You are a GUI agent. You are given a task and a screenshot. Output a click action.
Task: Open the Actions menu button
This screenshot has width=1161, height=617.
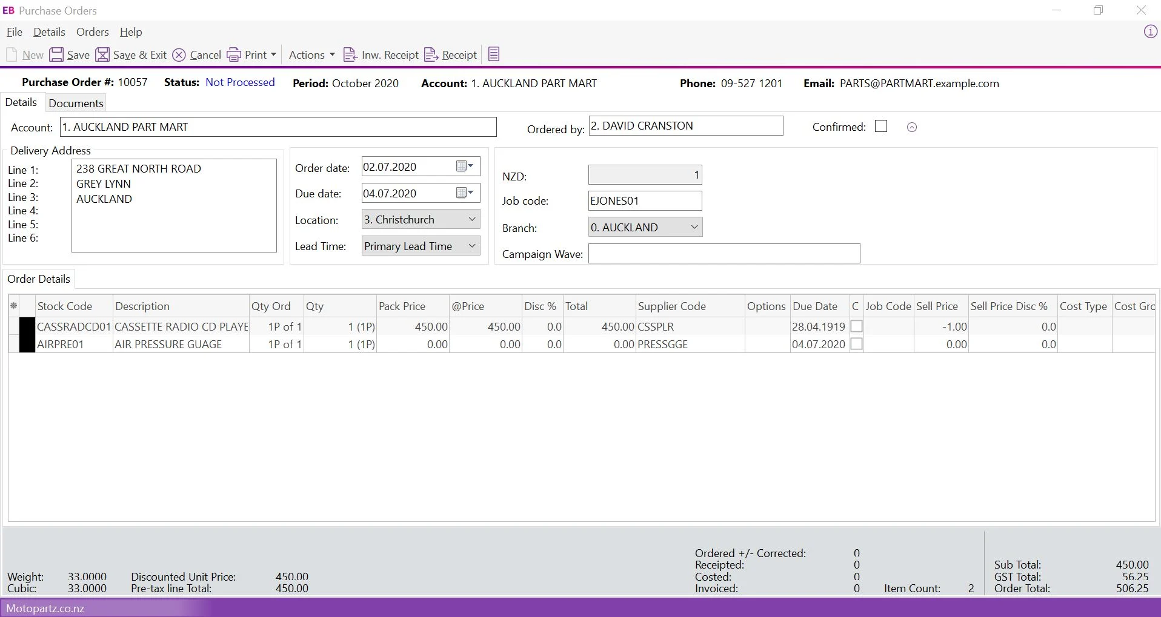pyautogui.click(x=311, y=54)
